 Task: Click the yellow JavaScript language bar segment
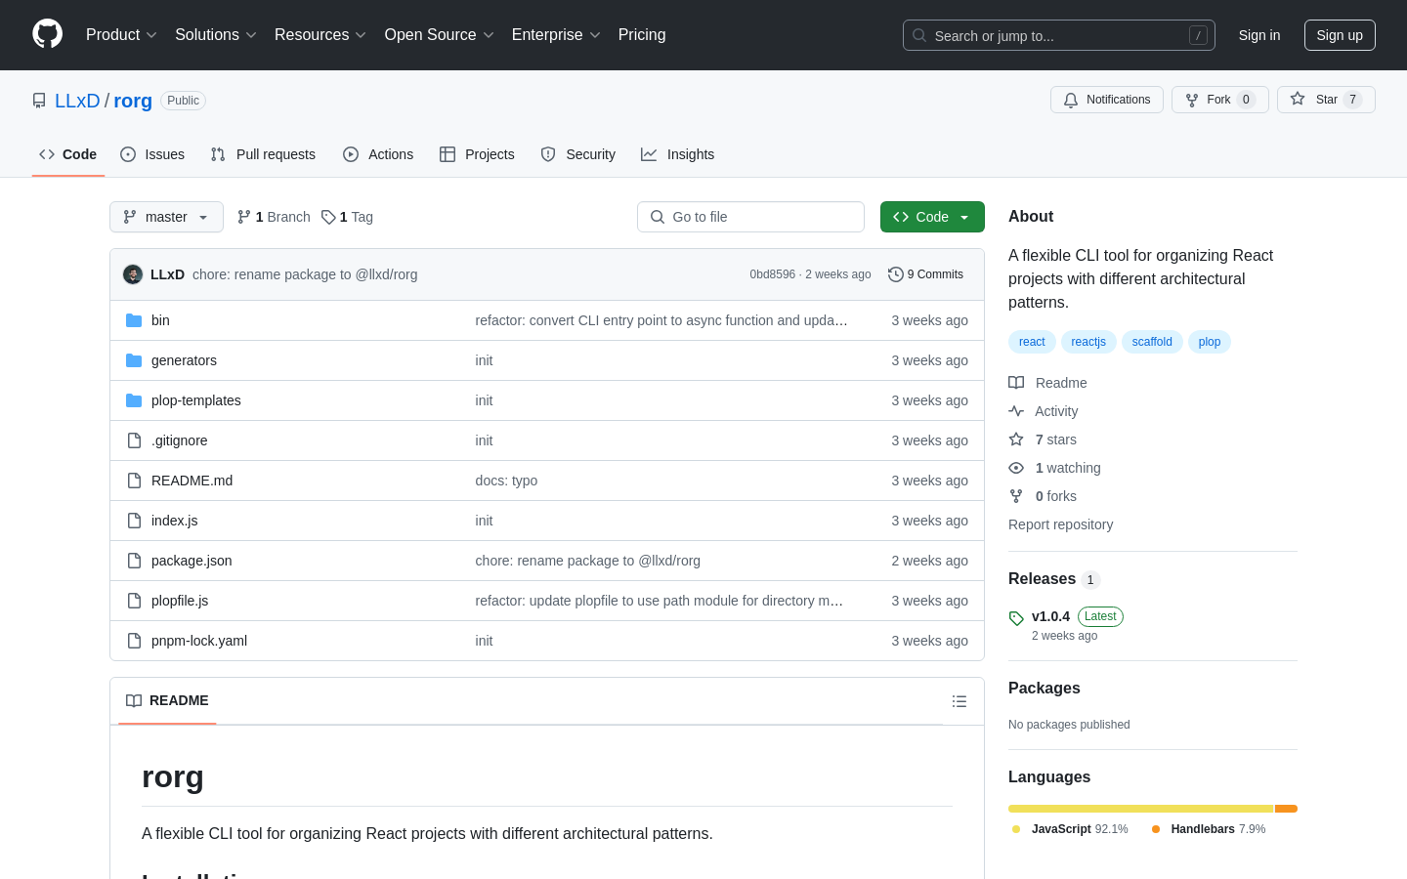click(x=1141, y=809)
